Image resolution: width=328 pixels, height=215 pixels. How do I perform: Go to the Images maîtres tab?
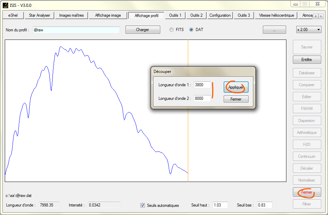pos(71,15)
